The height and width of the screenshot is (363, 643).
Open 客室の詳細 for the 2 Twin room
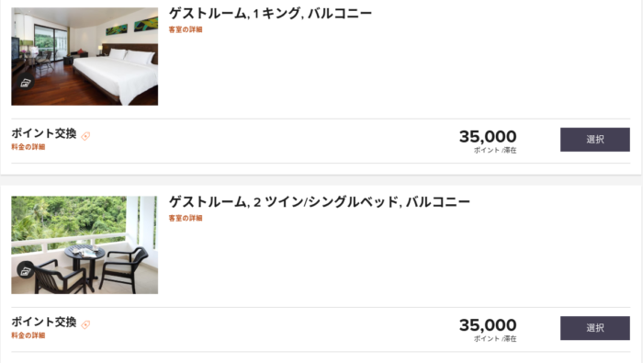pyautogui.click(x=186, y=218)
